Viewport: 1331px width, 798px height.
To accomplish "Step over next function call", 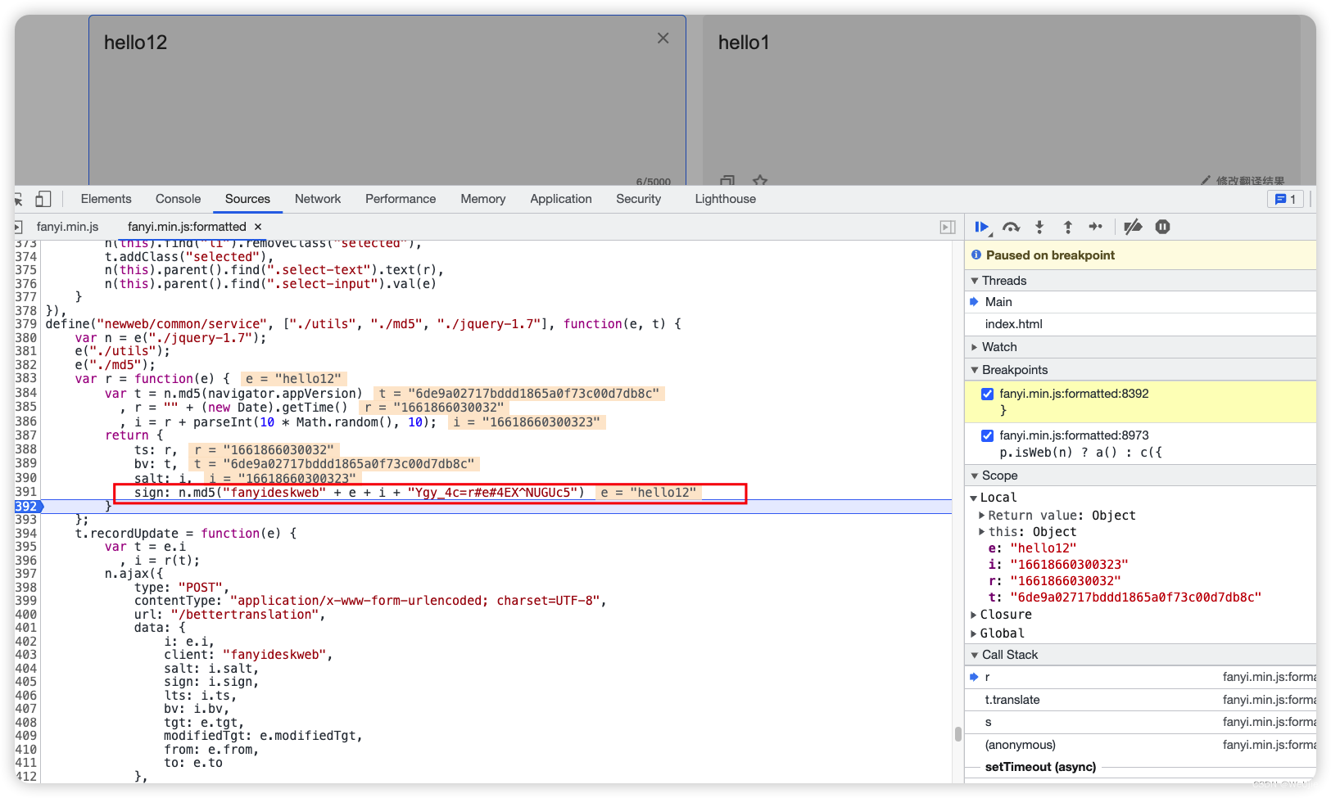I will (1011, 228).
